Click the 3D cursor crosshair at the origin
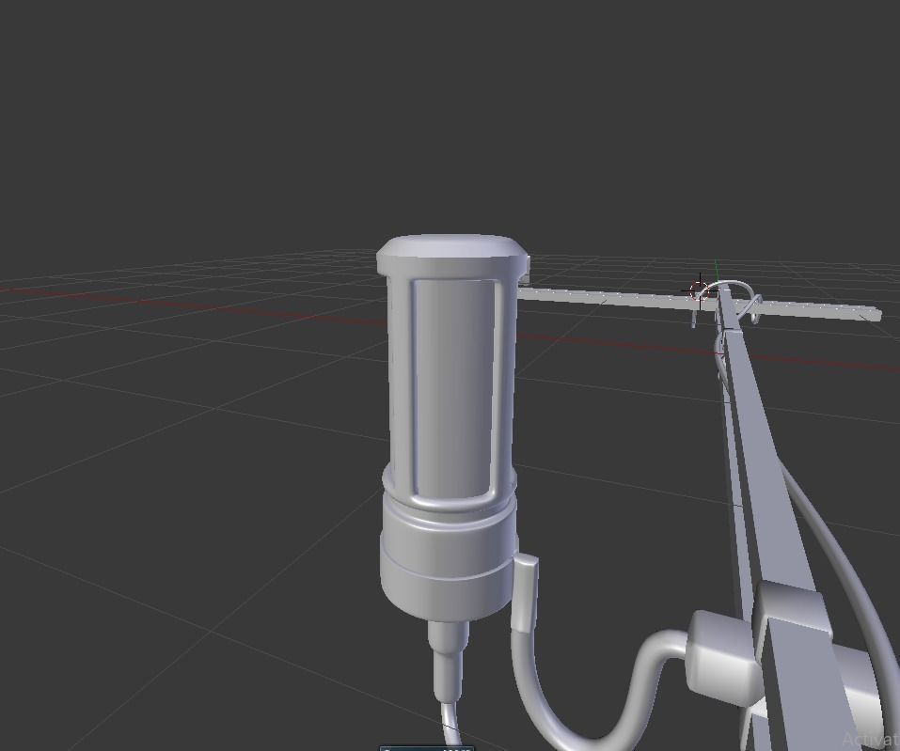Viewport: 900px width, 751px height. tap(699, 290)
